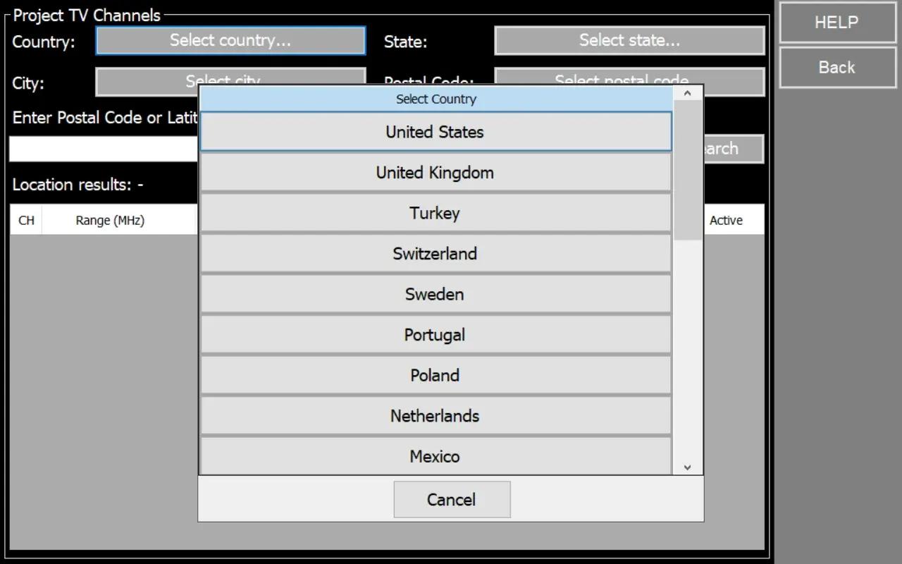Viewport: 902px width, 564px height.
Task: Pick Turkey from the country list
Action: point(435,213)
